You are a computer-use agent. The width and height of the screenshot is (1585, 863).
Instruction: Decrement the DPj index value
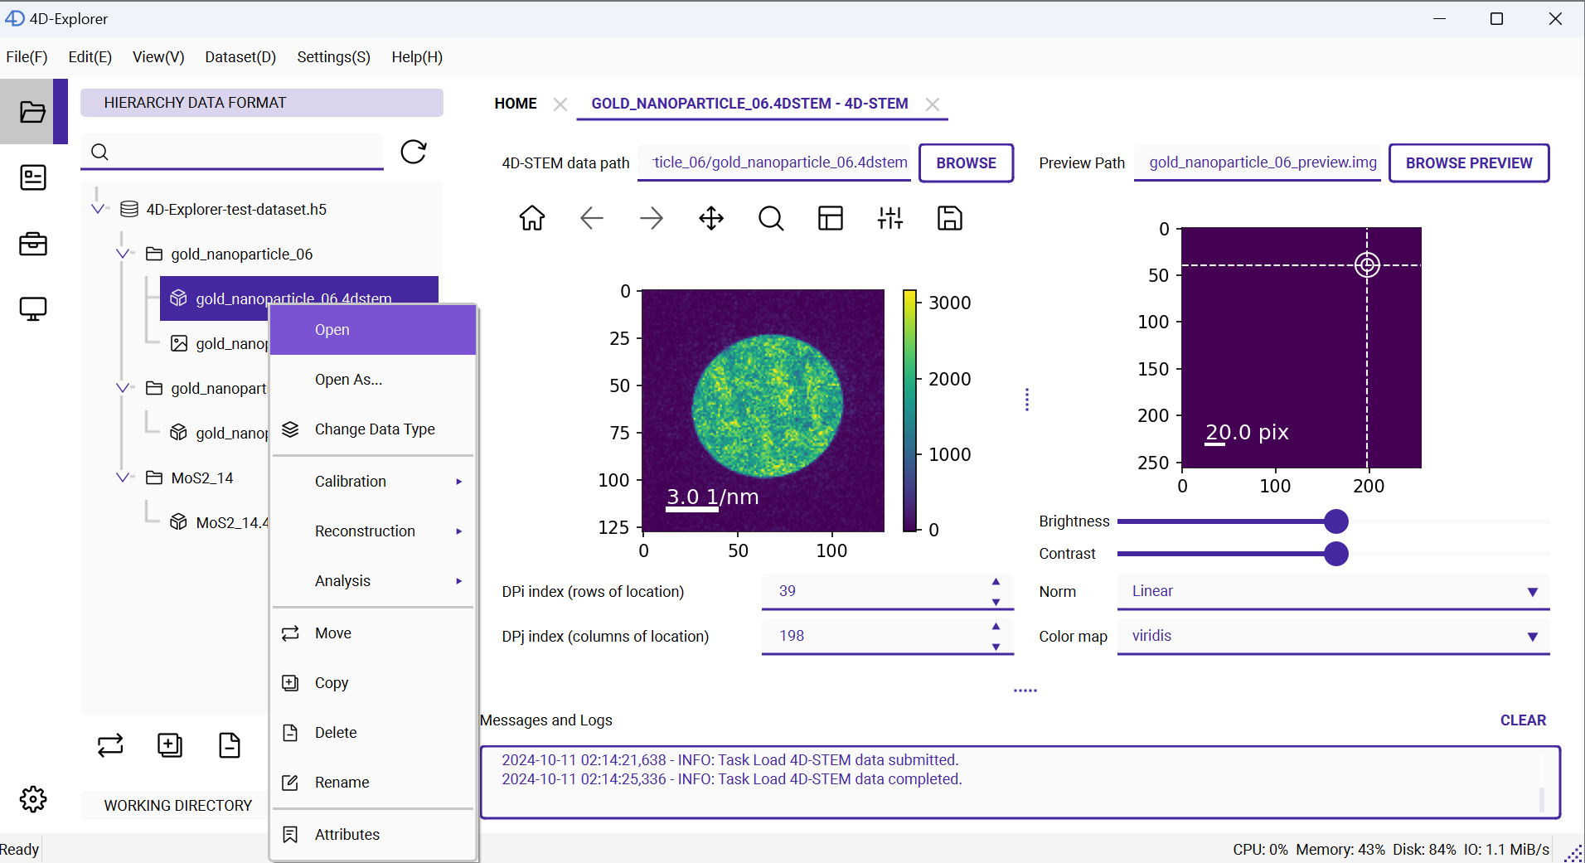click(996, 647)
